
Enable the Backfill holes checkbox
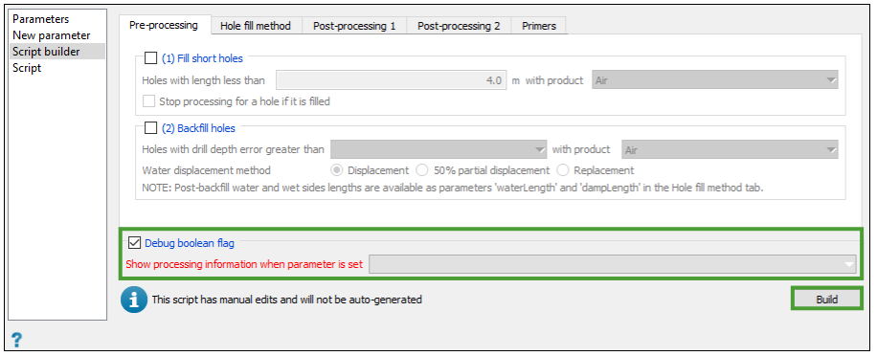pos(150,128)
